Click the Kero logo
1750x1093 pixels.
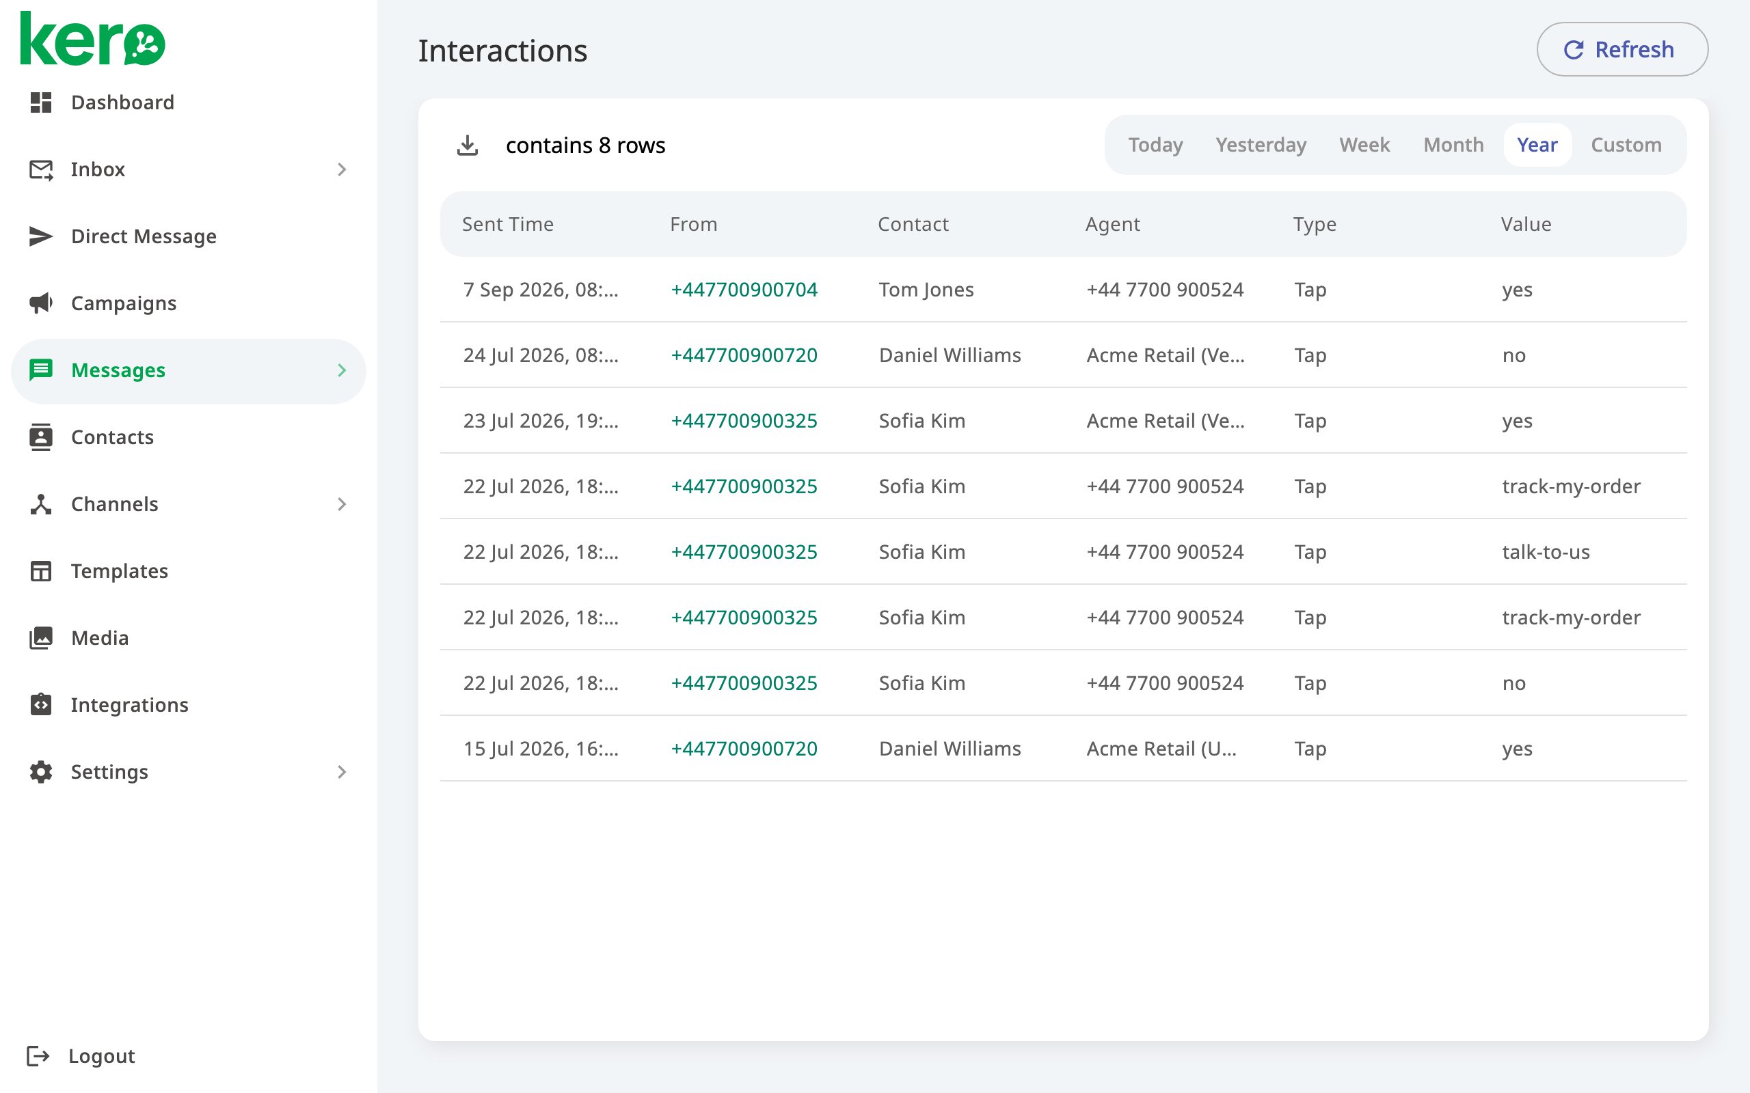click(92, 40)
